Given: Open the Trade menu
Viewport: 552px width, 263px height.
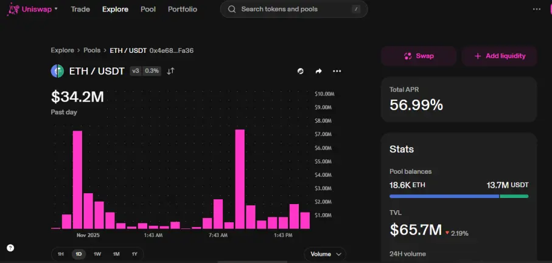Looking at the screenshot, I should click(80, 9).
